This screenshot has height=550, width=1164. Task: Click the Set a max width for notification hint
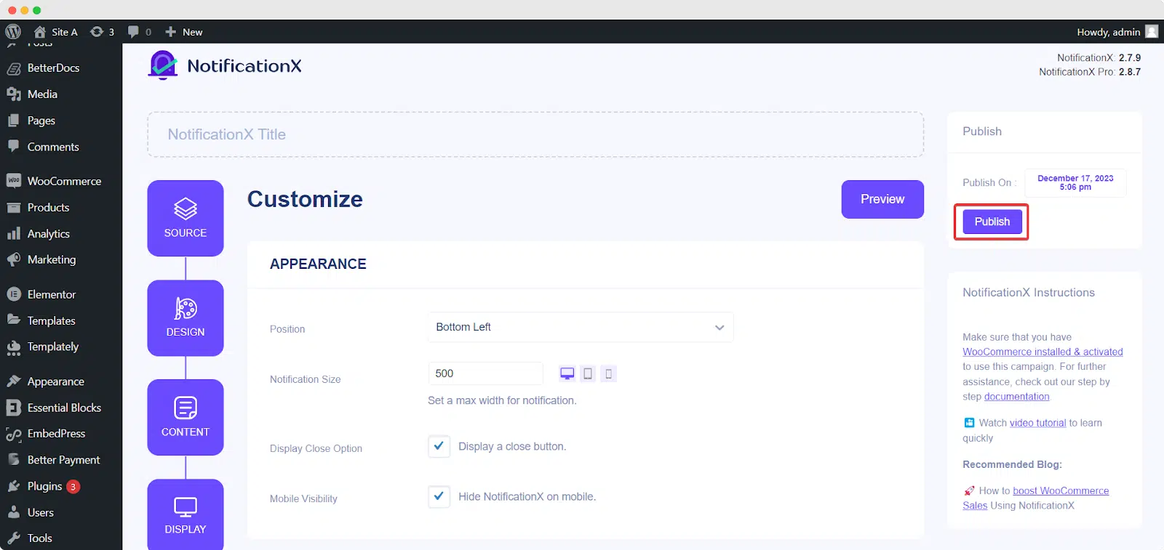pos(502,400)
